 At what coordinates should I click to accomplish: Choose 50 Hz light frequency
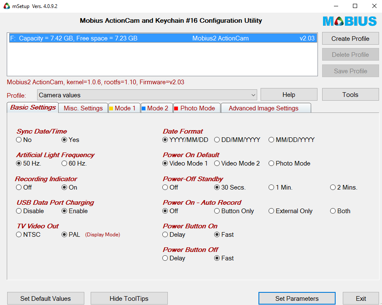tap(29, 163)
